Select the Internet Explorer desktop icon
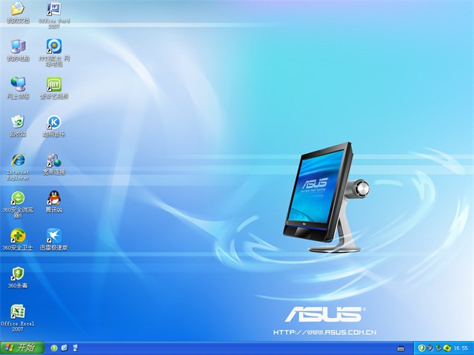Image resolution: width=474 pixels, height=355 pixels. pos(18,160)
